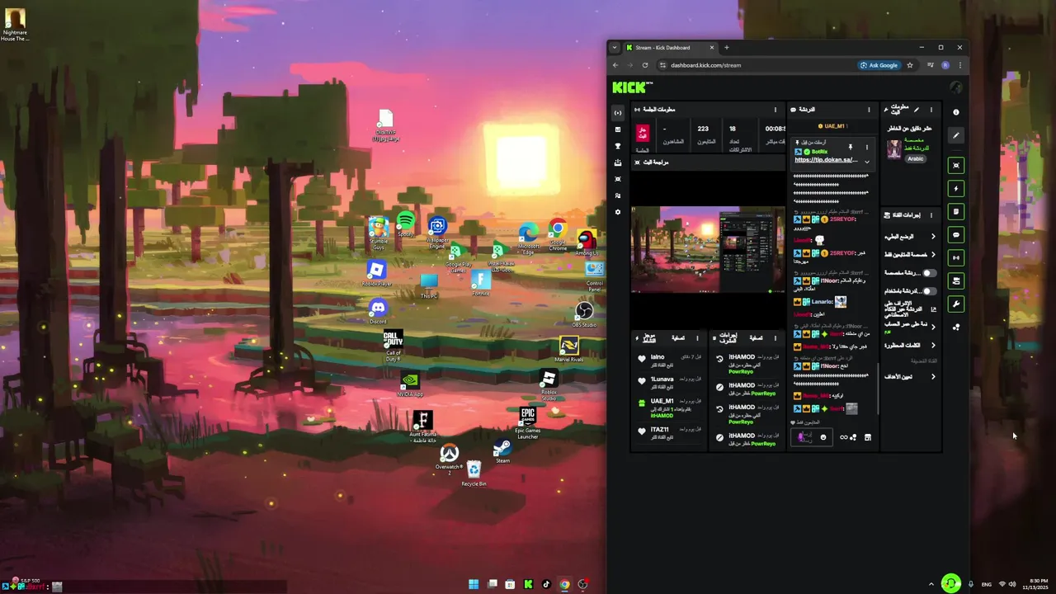Open Windows Start button in taskbar

(x=474, y=585)
